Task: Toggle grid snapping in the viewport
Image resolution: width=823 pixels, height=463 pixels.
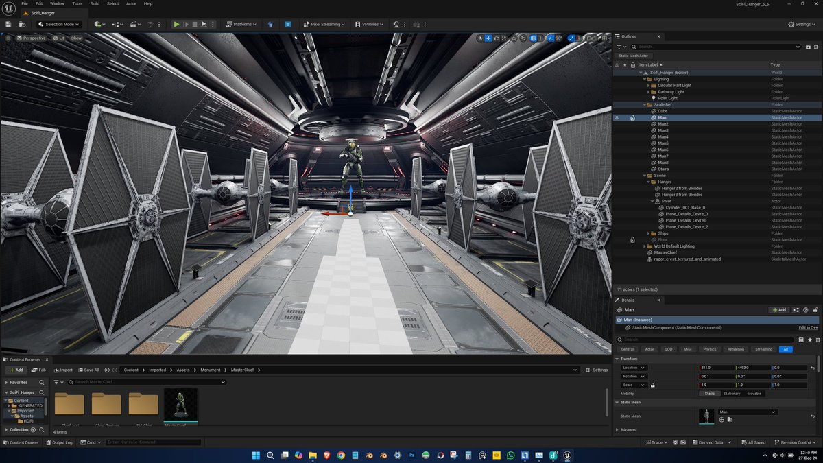Action: click(x=533, y=38)
